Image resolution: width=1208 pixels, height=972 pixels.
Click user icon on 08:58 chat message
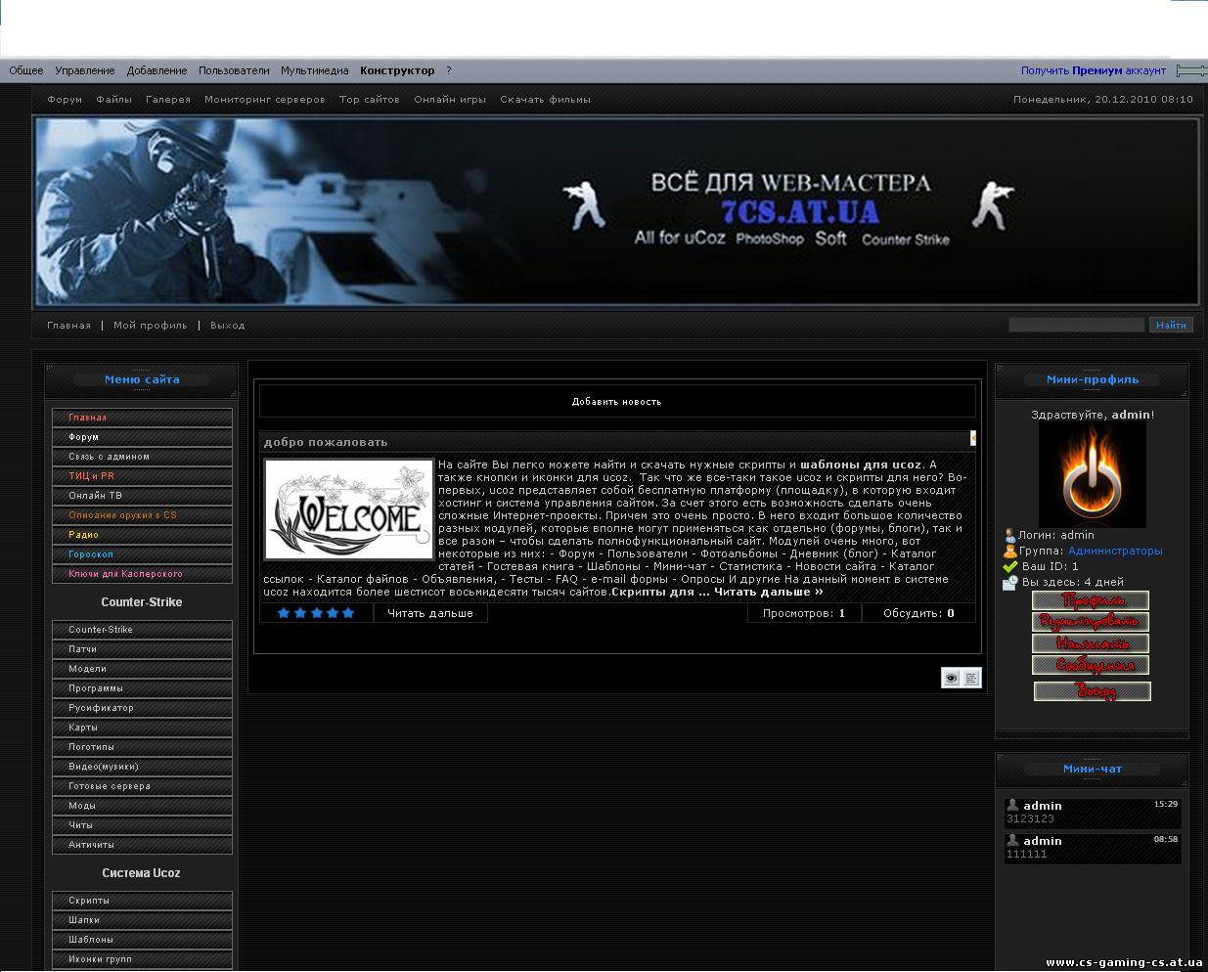(x=1012, y=841)
